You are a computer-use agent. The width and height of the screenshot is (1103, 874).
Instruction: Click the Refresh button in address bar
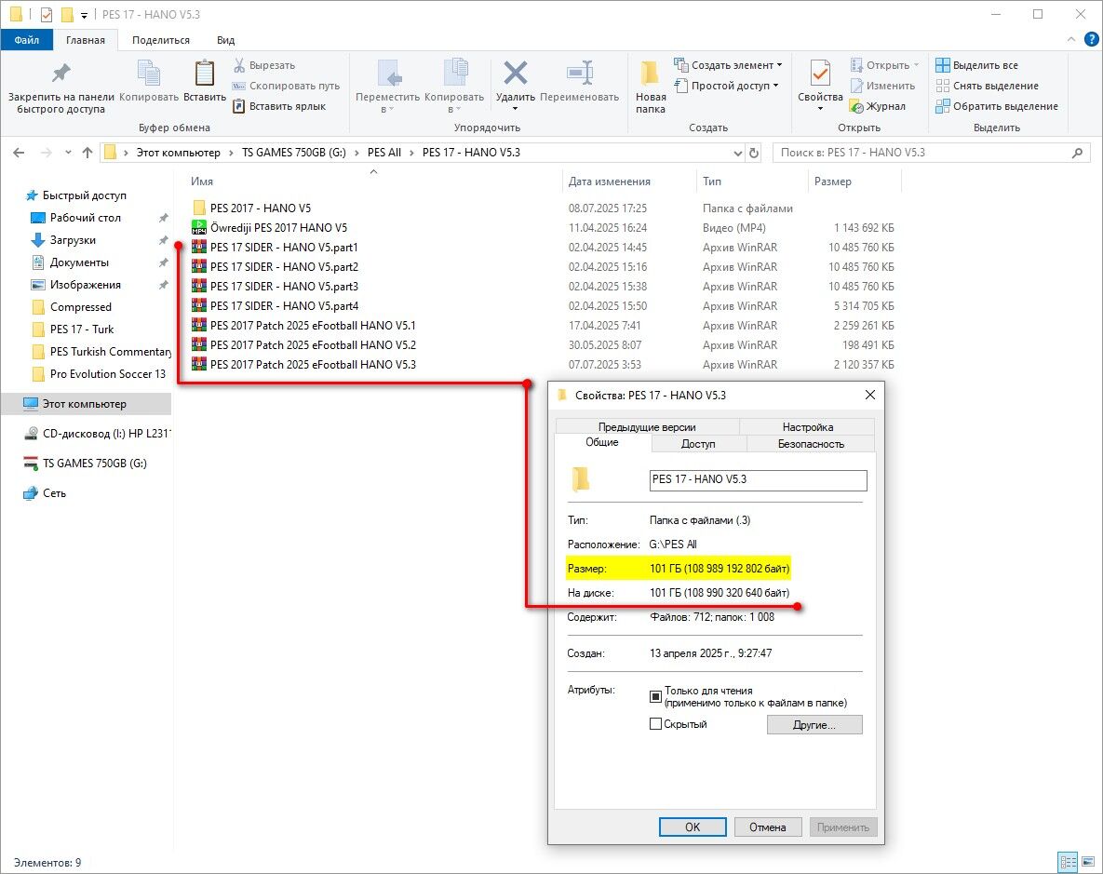point(754,153)
